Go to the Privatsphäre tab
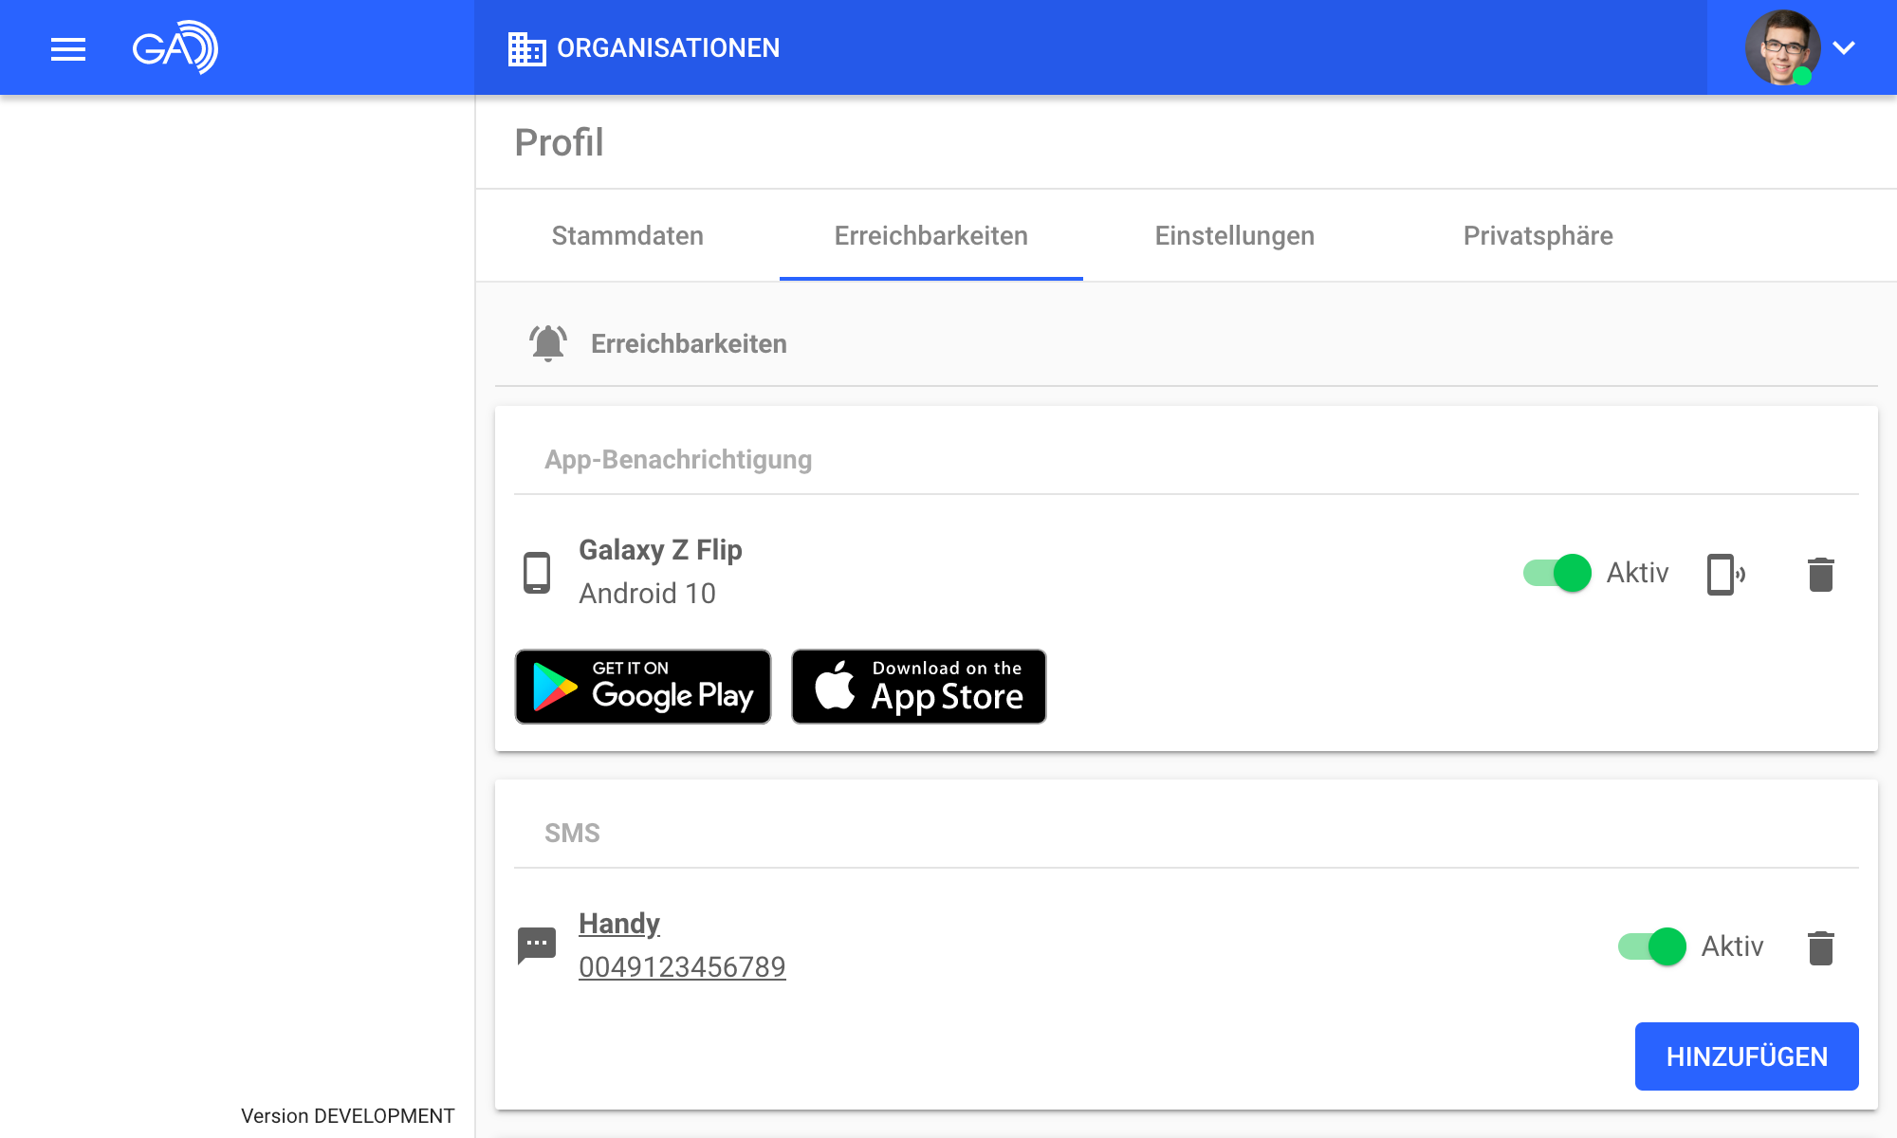 1538,235
